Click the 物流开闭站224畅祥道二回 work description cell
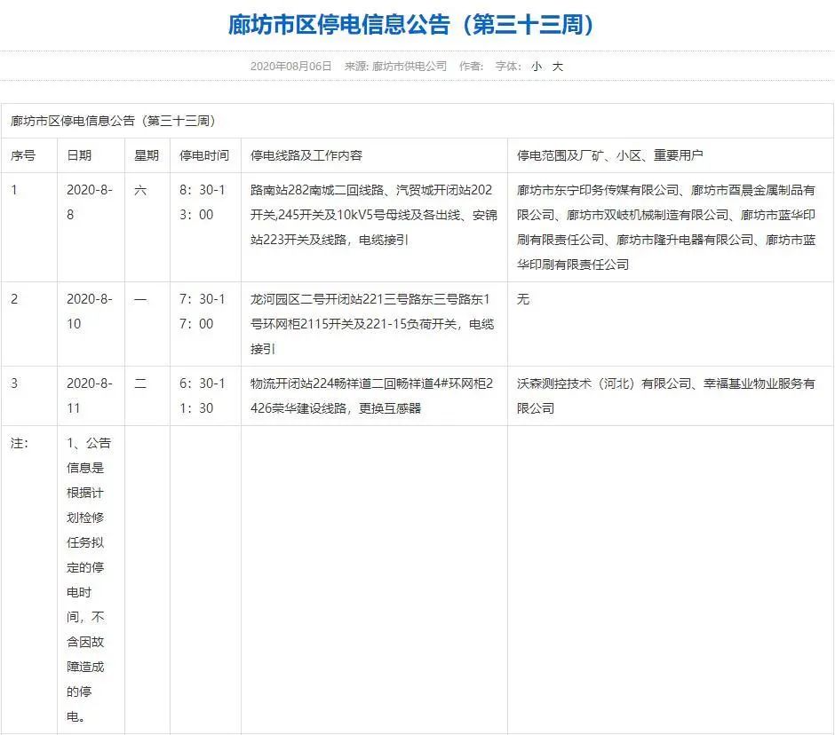The width and height of the screenshot is (835, 735). (374, 396)
